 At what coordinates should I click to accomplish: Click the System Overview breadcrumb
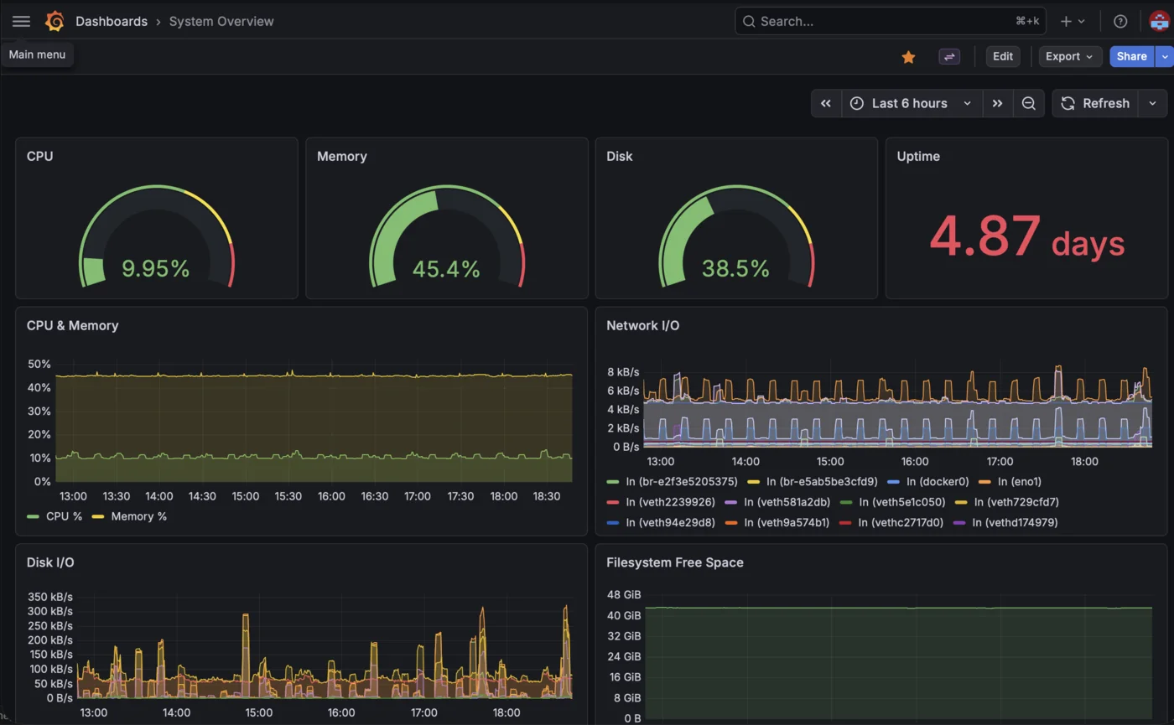tap(221, 21)
